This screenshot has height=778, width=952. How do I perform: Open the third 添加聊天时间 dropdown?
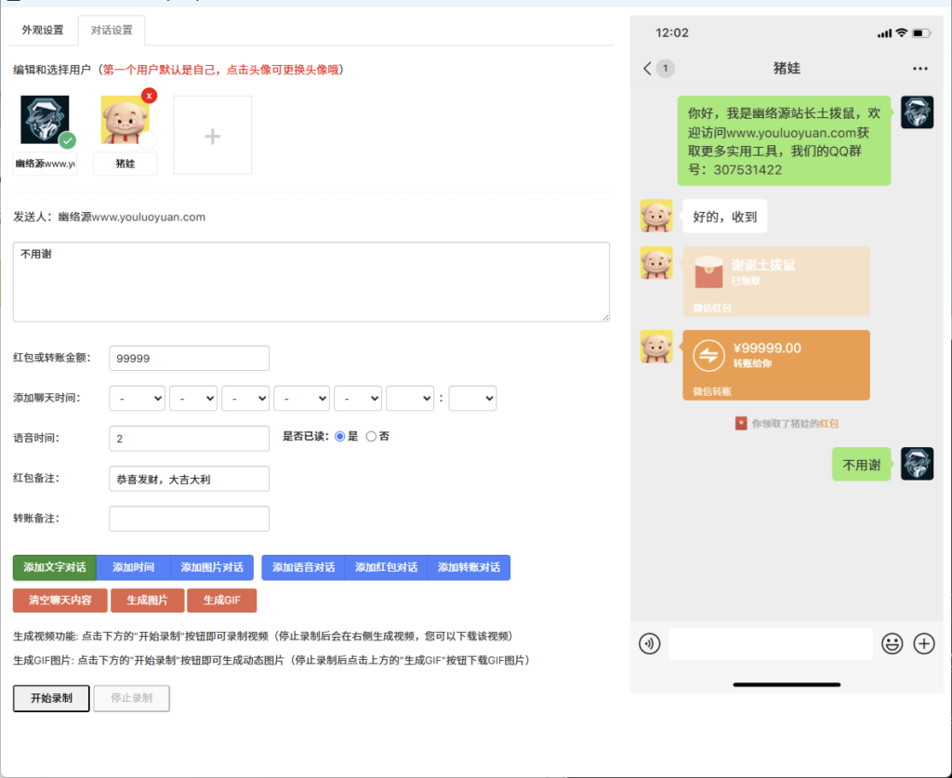coord(245,398)
